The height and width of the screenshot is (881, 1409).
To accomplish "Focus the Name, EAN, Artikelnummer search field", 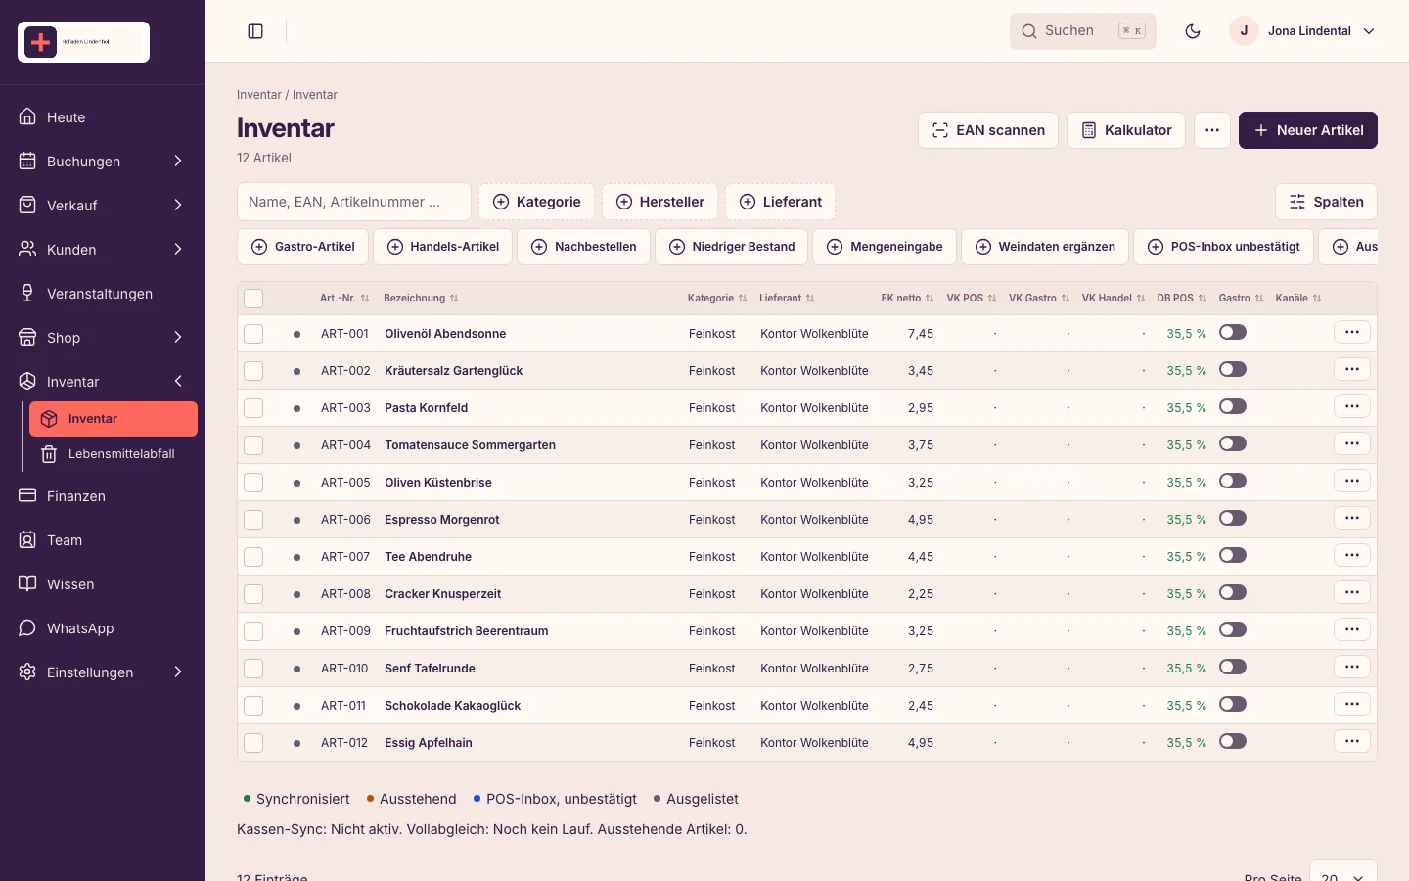I will (x=354, y=202).
